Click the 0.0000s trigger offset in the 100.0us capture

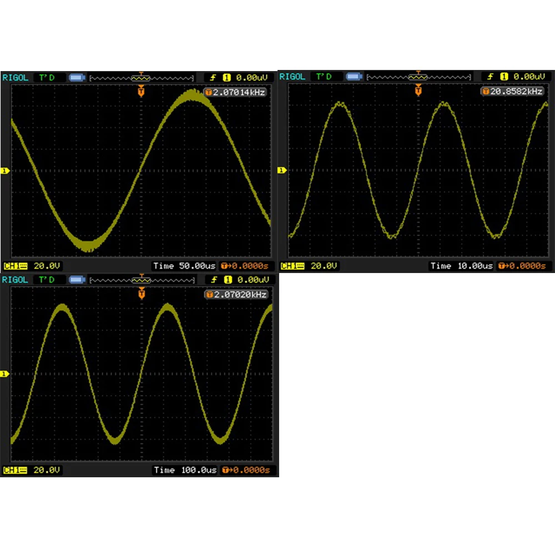(x=246, y=470)
